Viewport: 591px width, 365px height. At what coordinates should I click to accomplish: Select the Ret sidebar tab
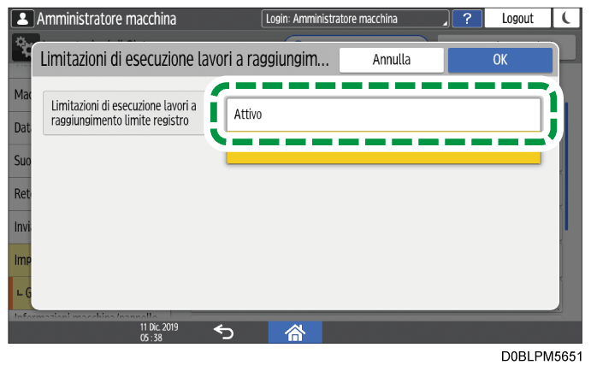[x=20, y=192]
